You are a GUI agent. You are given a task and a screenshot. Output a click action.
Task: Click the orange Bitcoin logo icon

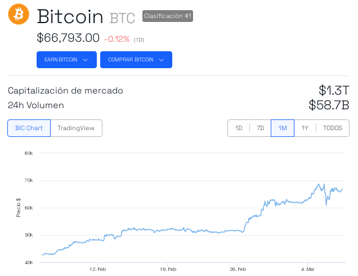(18, 14)
